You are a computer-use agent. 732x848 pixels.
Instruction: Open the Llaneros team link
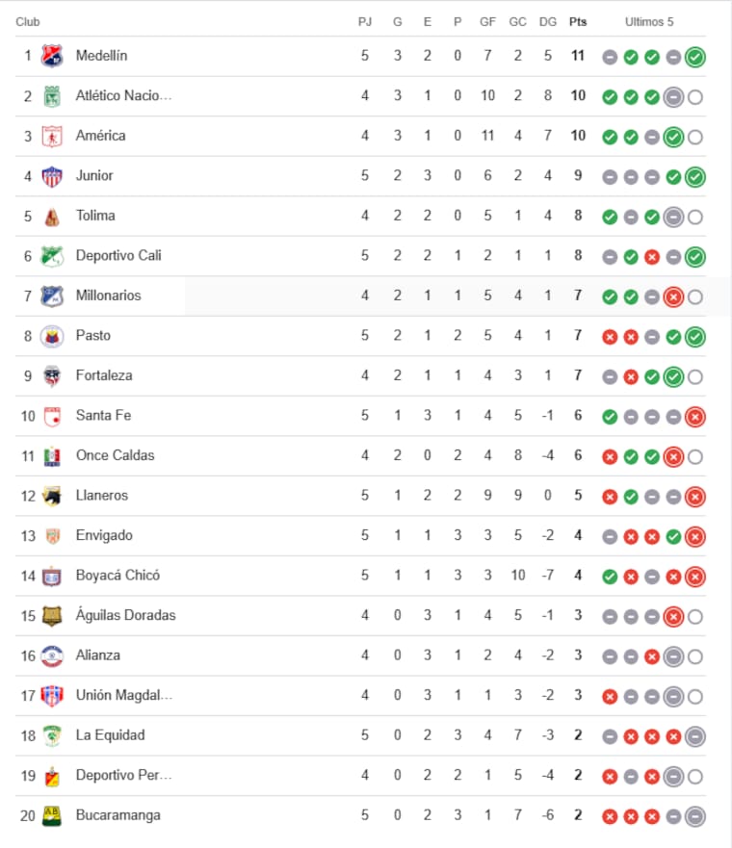click(101, 496)
